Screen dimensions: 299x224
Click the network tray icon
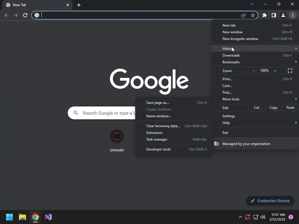[255, 217]
